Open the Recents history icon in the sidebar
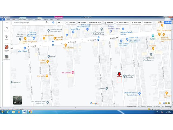This screenshot has height=130, width=173. coord(6,37)
